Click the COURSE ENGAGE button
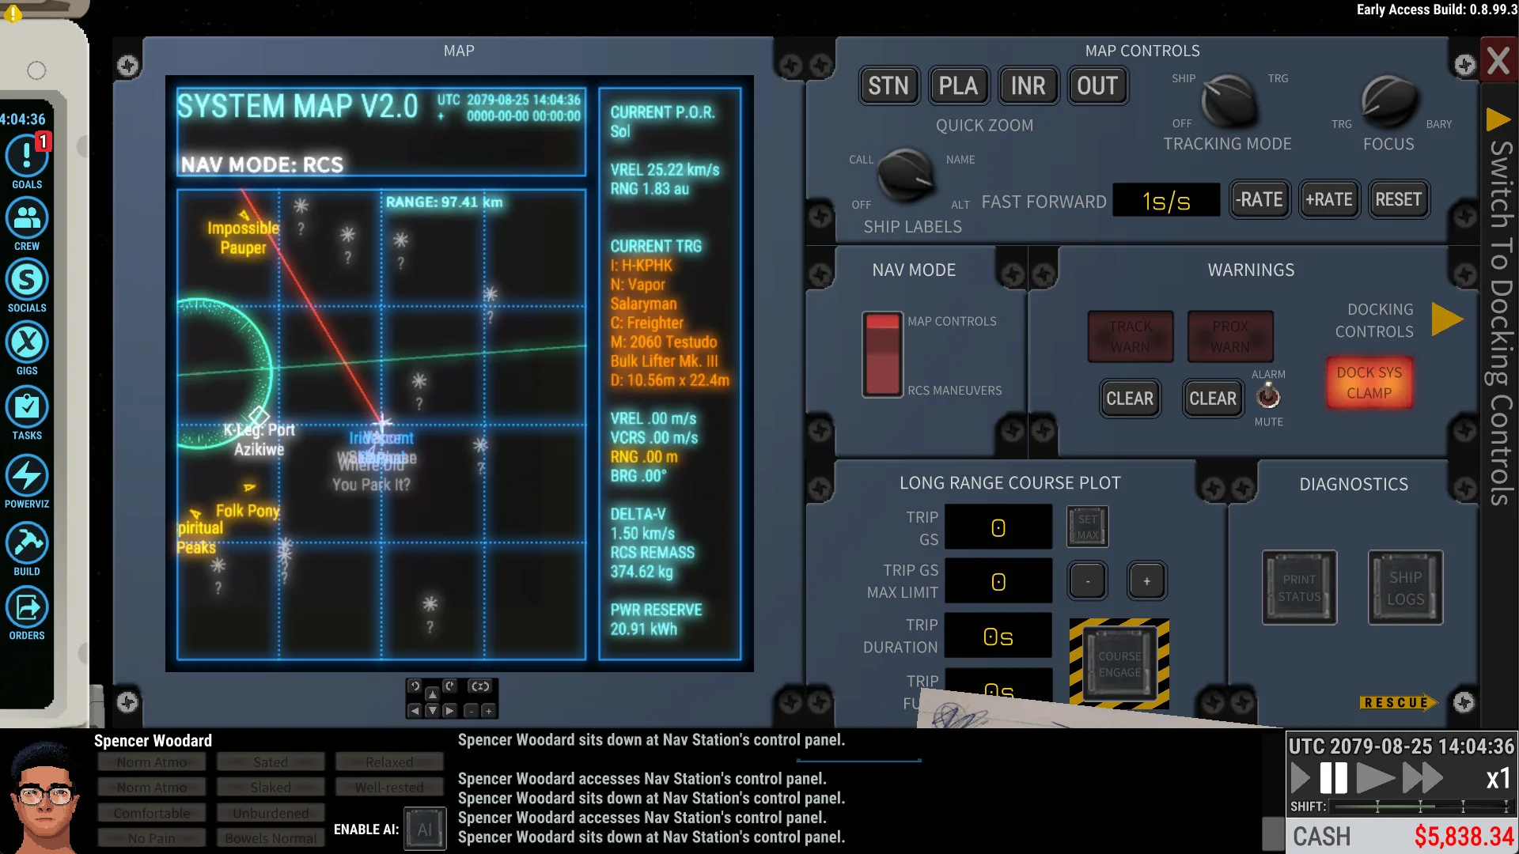 pos(1119,664)
